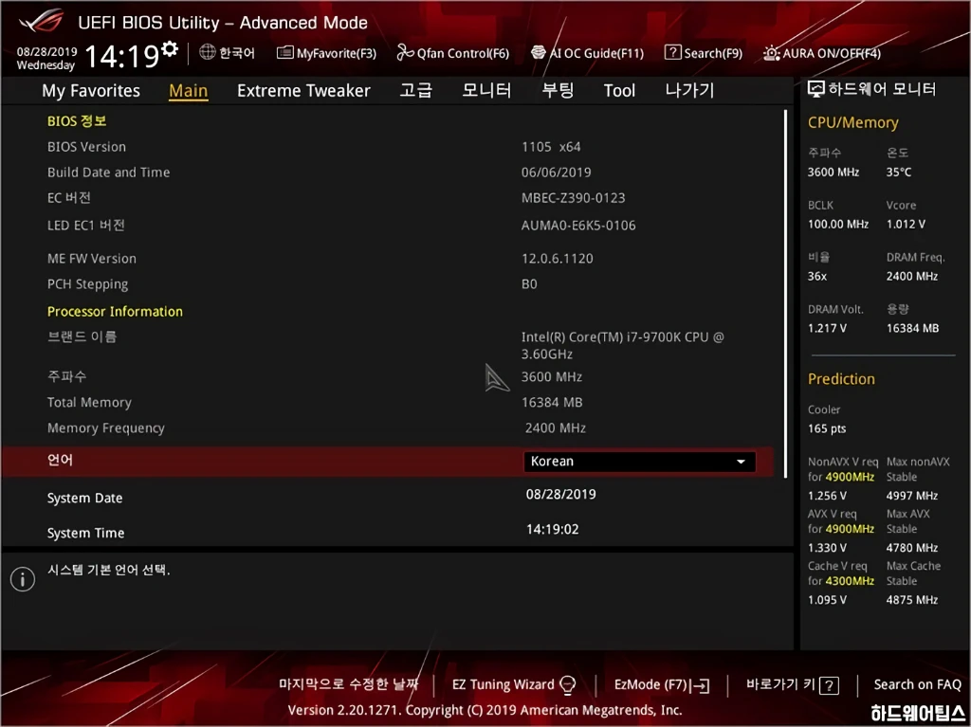Click EZ Tuning Wizard text

pos(503,684)
